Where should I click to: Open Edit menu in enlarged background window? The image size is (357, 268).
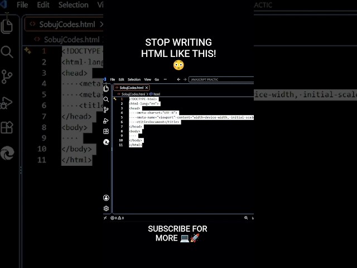coord(44,5)
